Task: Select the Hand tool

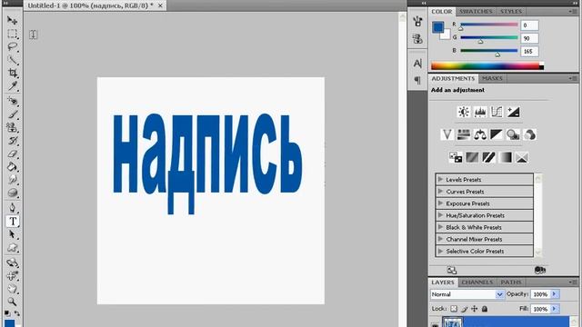Action: click(12, 289)
